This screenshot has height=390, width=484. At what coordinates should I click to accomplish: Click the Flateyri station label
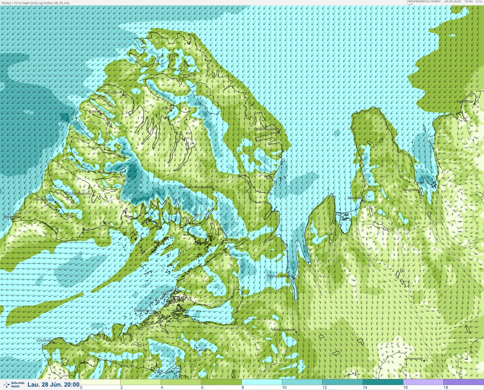point(95,111)
